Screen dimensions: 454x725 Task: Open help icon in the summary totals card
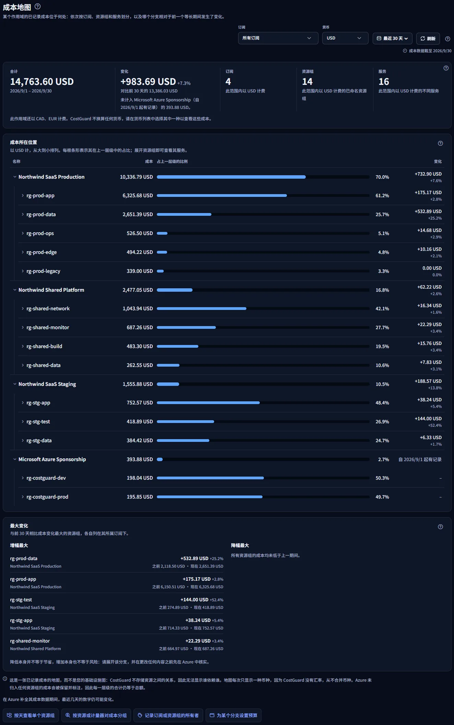[446, 68]
